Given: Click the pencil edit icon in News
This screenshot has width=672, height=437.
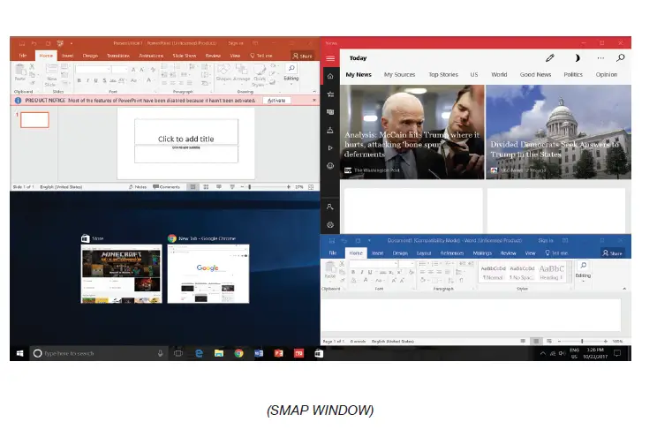Looking at the screenshot, I should tap(550, 58).
